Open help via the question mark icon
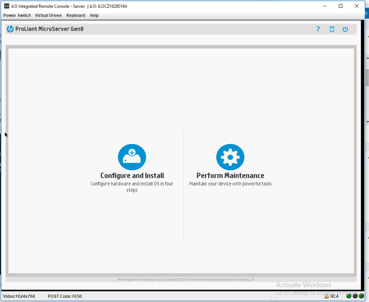This screenshot has height=302, width=369. pos(318,29)
